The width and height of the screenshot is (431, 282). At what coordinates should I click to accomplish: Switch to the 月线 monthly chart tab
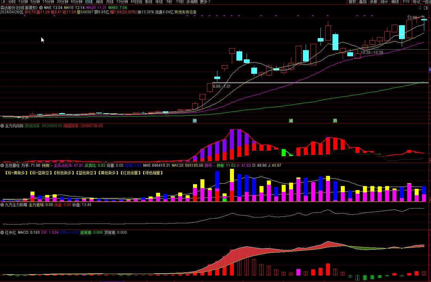pos(110,2)
